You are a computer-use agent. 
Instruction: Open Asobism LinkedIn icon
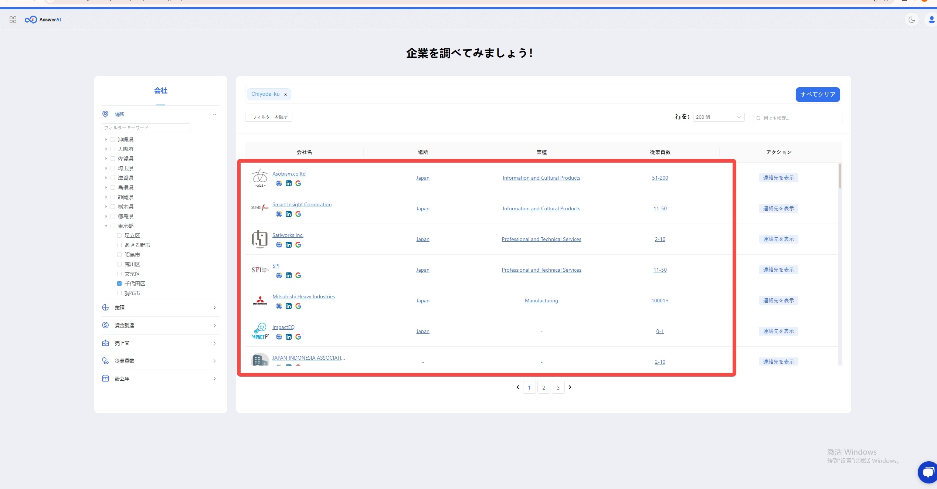[289, 183]
